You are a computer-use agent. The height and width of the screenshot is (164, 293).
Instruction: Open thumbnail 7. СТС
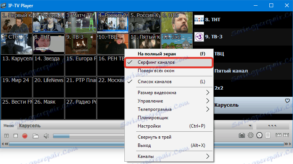[16, 44]
